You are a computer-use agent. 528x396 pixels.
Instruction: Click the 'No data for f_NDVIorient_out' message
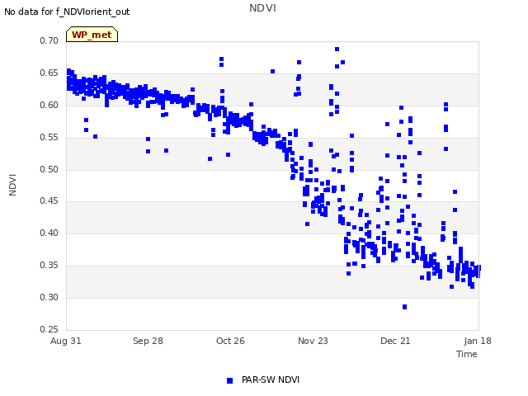pyautogui.click(x=67, y=12)
